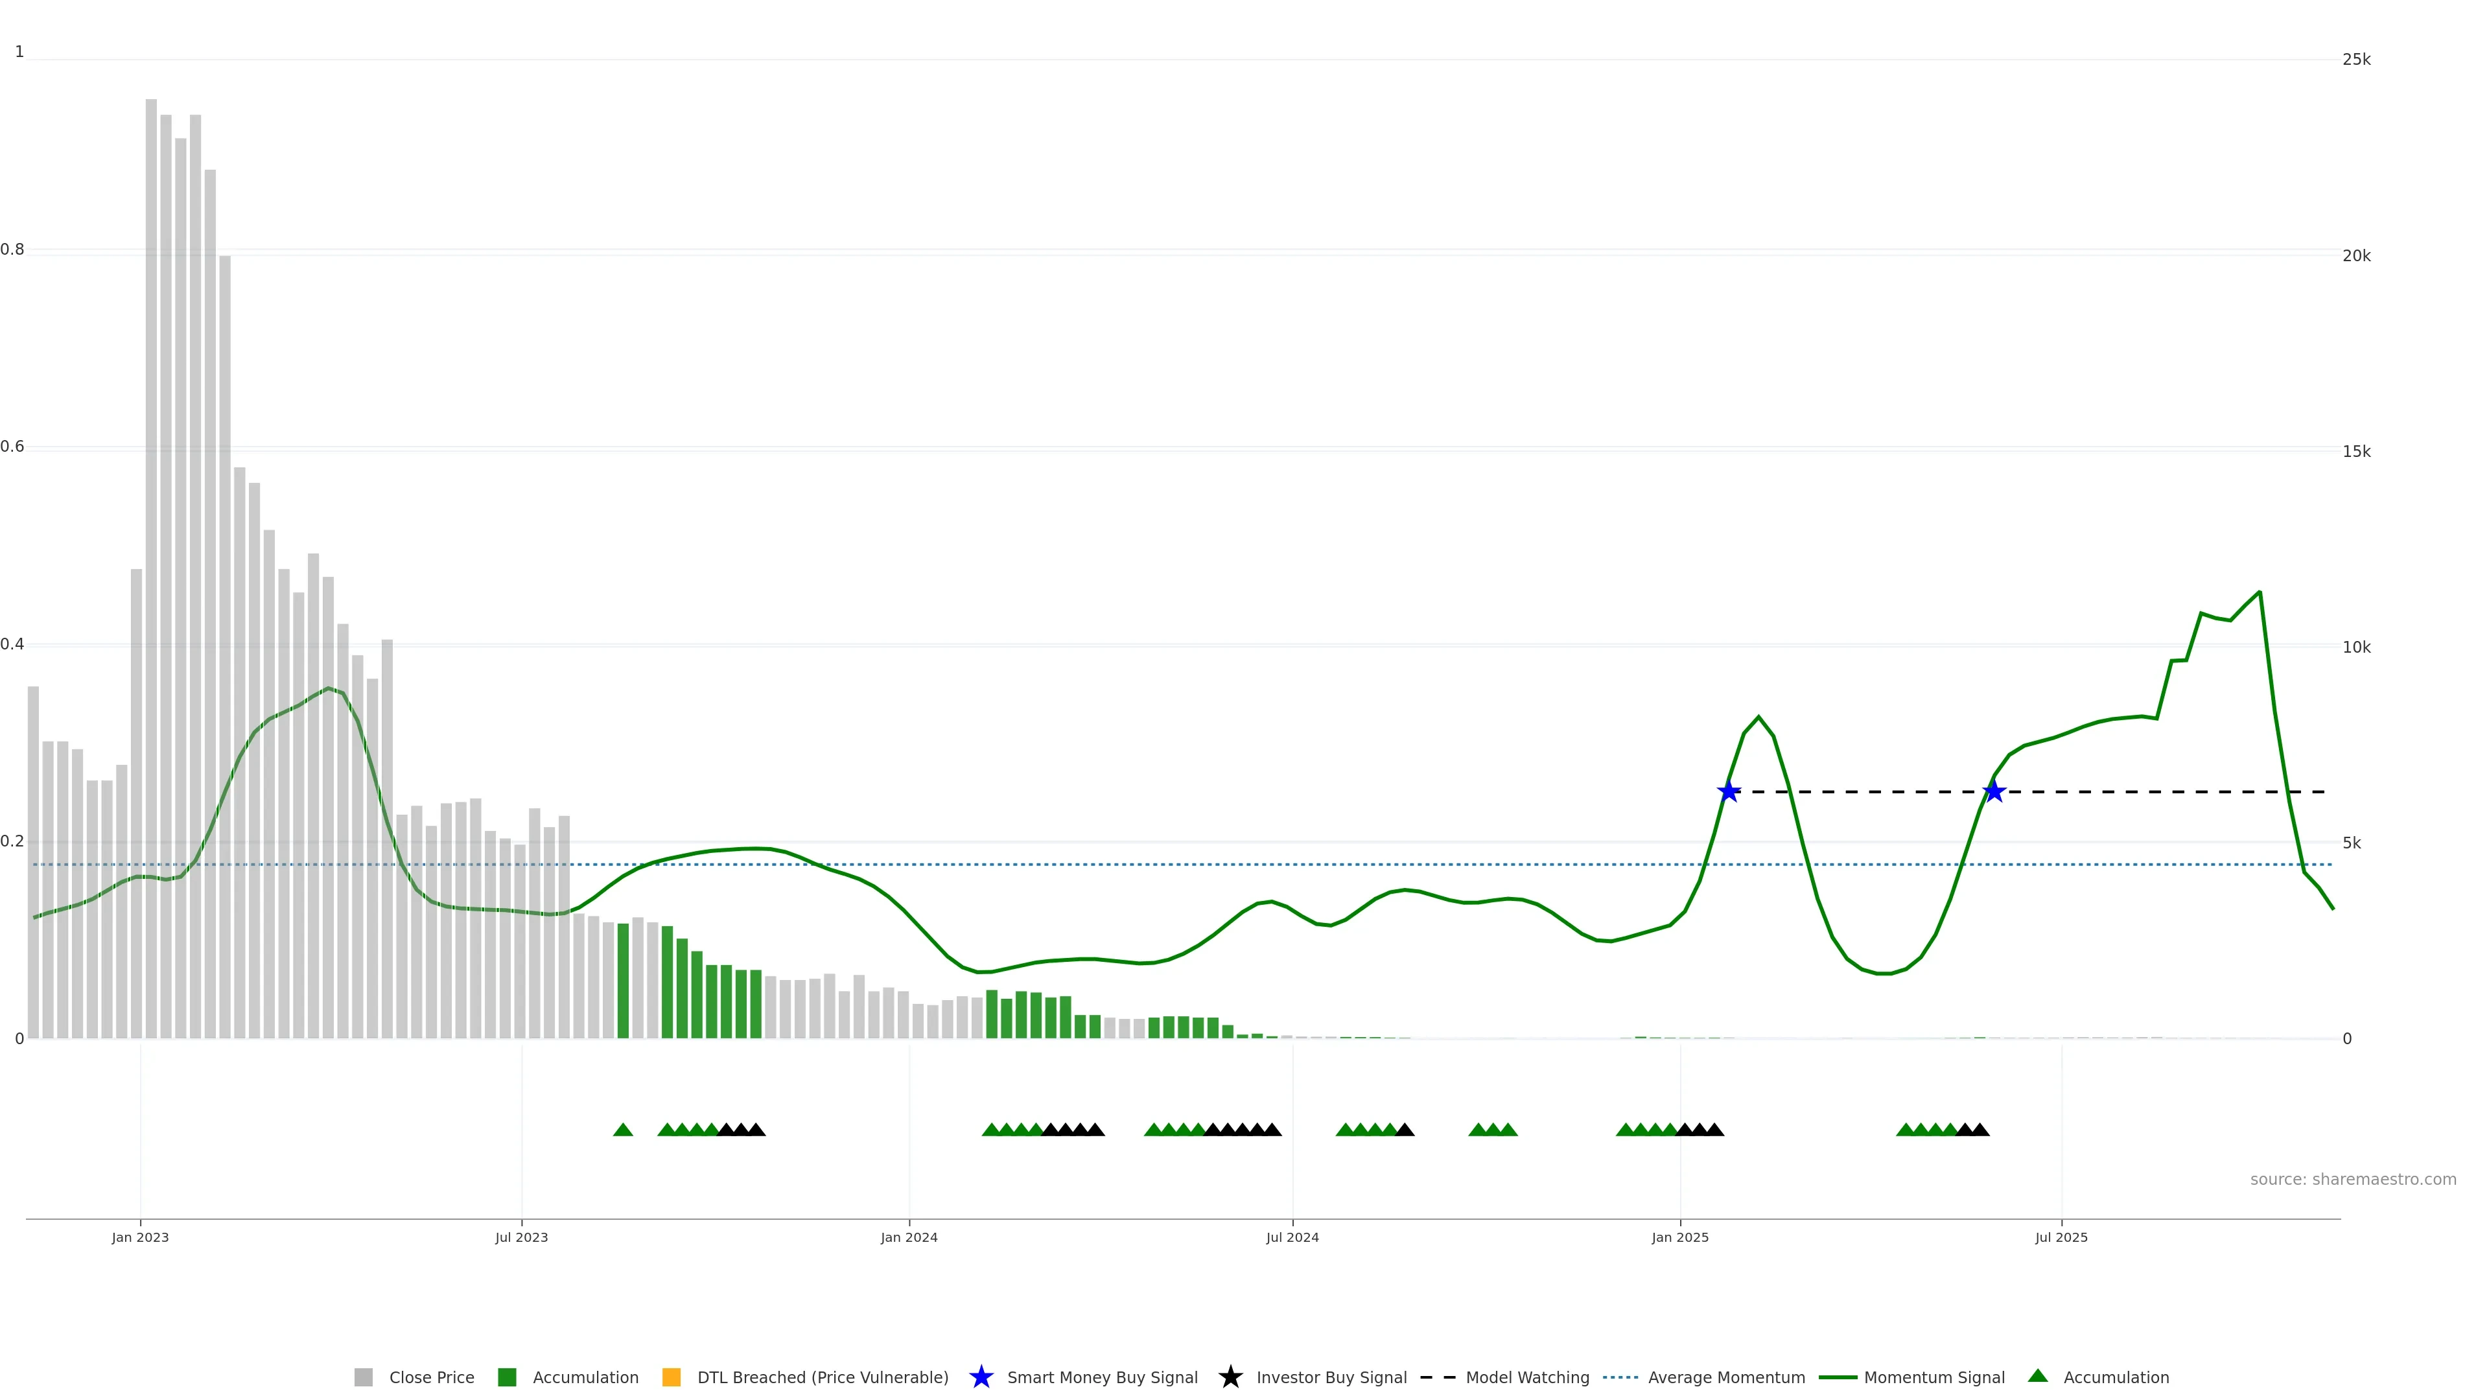Screen dimensions: 2489x1400
Task: Click the source: sharemaestro.com text
Action: click(x=2353, y=1180)
